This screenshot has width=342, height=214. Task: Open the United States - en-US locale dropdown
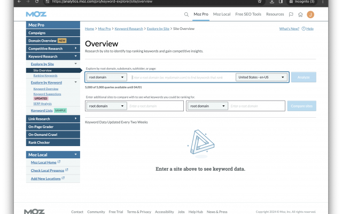coord(261,77)
